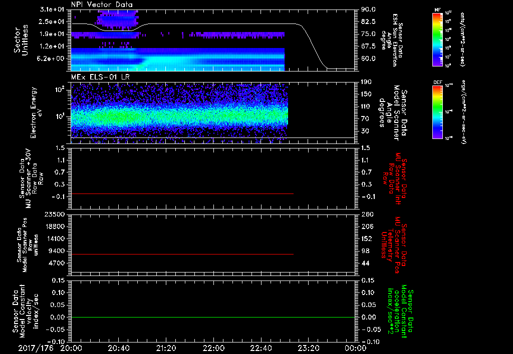Click the "82.5" elevation tick label
The height and width of the screenshot is (354, 513).
[368, 21]
